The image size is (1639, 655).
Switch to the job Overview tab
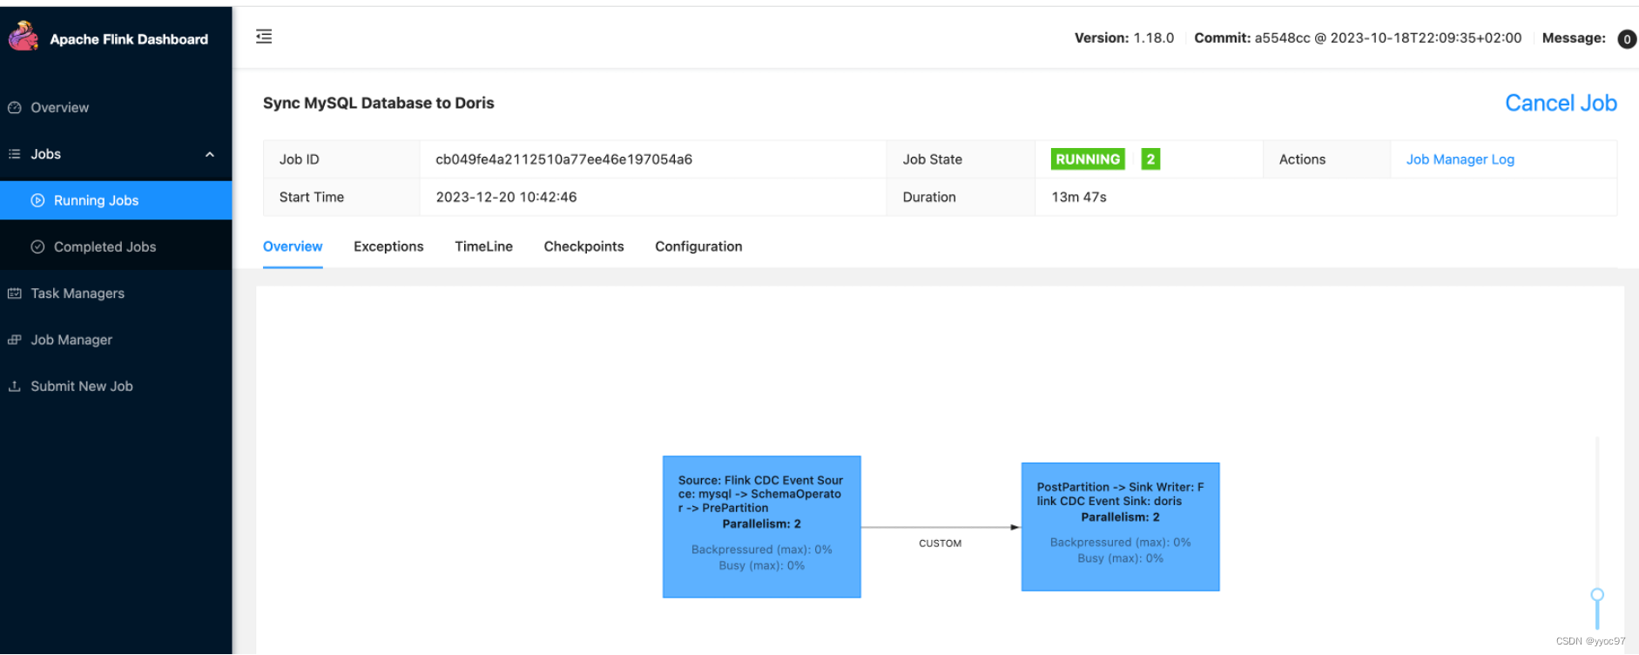293,246
